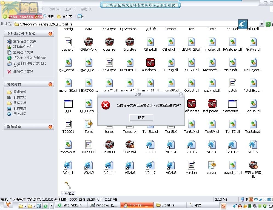Click the green Go arrow beside address bar
The image size is (273, 210).
click(268, 24)
